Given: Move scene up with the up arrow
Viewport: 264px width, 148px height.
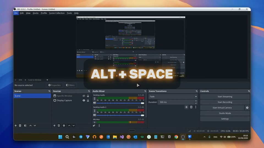Looking at the screenshot, I should 31,126.
